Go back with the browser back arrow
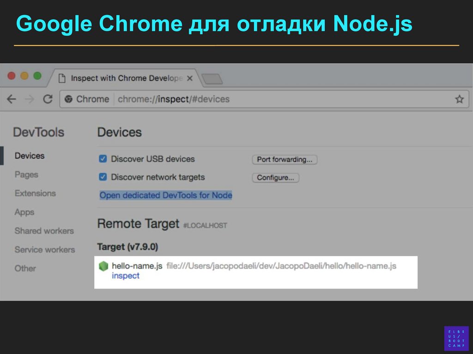The width and height of the screenshot is (473, 354). [x=12, y=99]
